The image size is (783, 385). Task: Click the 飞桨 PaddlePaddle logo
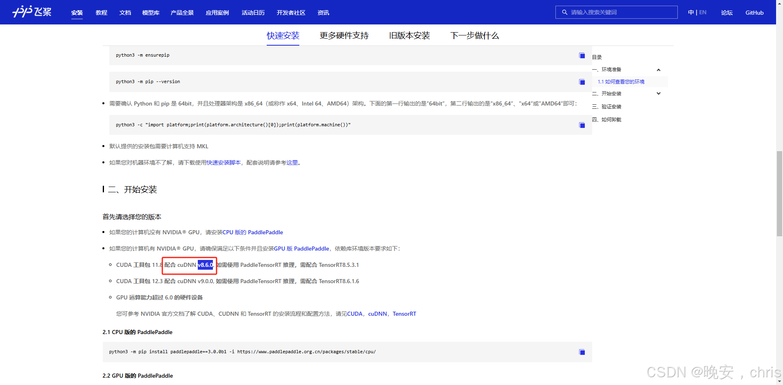32,12
